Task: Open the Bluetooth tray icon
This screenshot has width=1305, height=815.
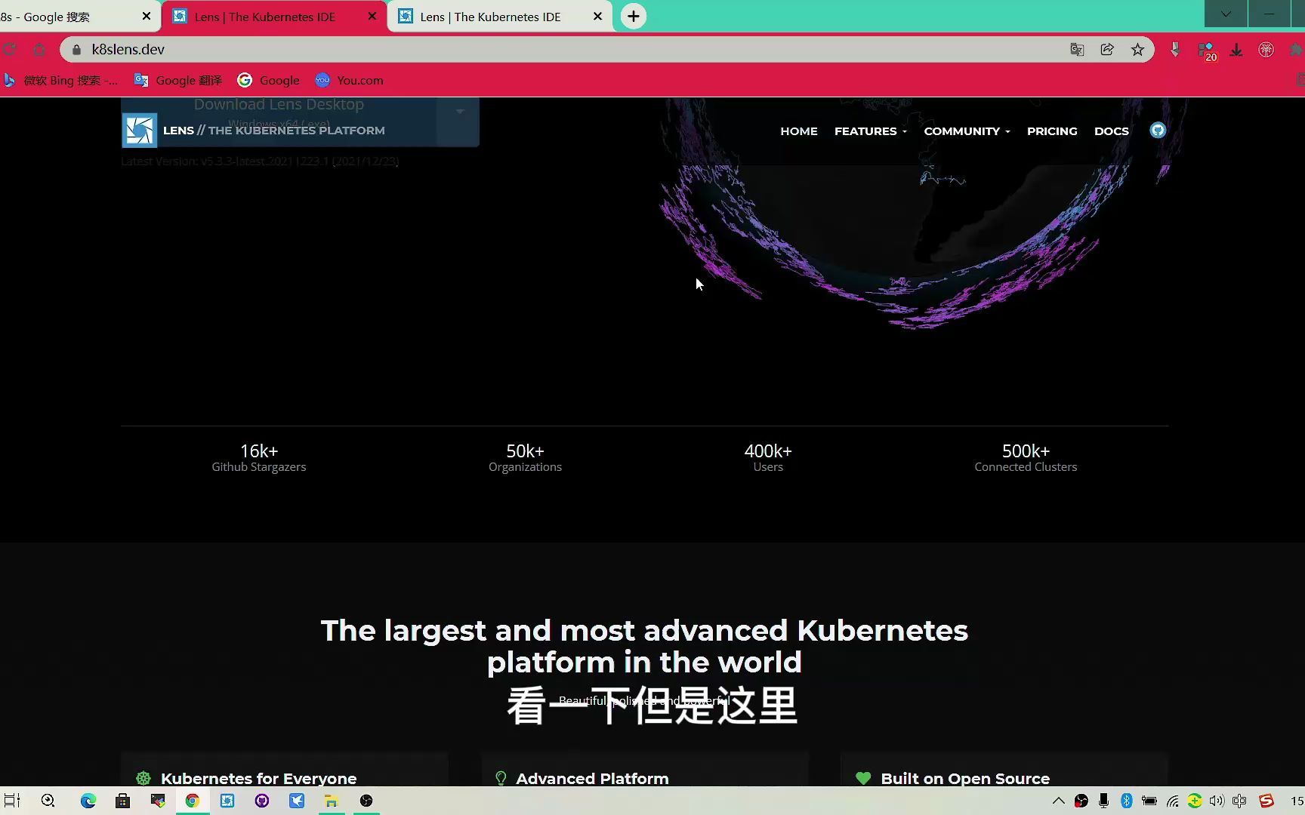Action: tap(1126, 801)
